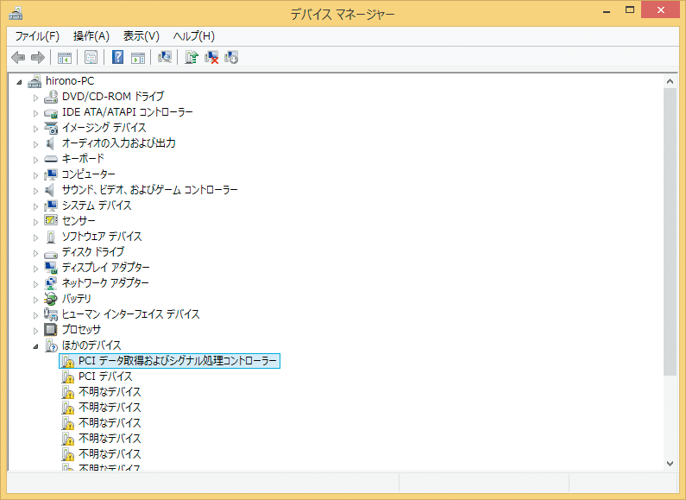Screen dimensions: 686x500
Task: Click the プロセッサ chip icon
Action: [x=51, y=329]
